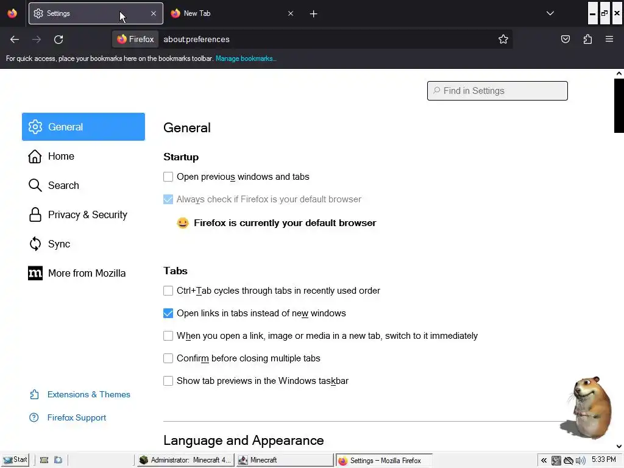Open the Pocket save icon
The height and width of the screenshot is (468, 624).
tap(565, 40)
